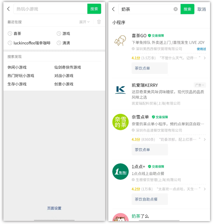Viewport: 215px width, 224px height.
Task: Open the 1点点+ result title
Action: click(x=138, y=167)
